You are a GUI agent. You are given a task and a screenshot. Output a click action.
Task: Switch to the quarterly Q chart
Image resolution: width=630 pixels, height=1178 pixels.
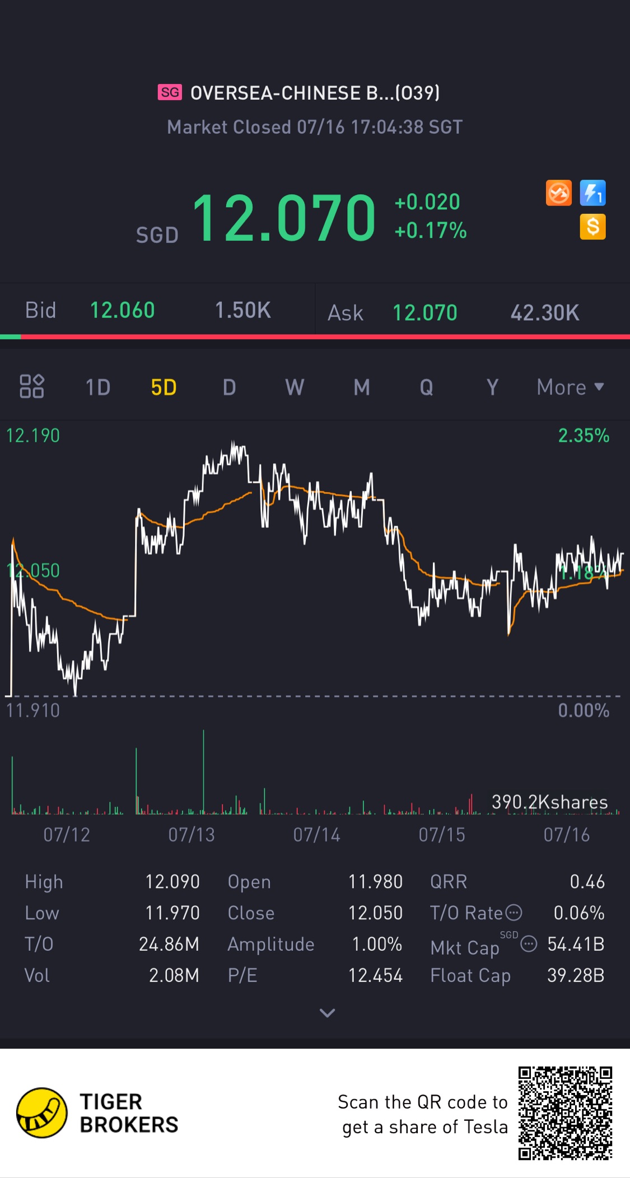tap(427, 387)
